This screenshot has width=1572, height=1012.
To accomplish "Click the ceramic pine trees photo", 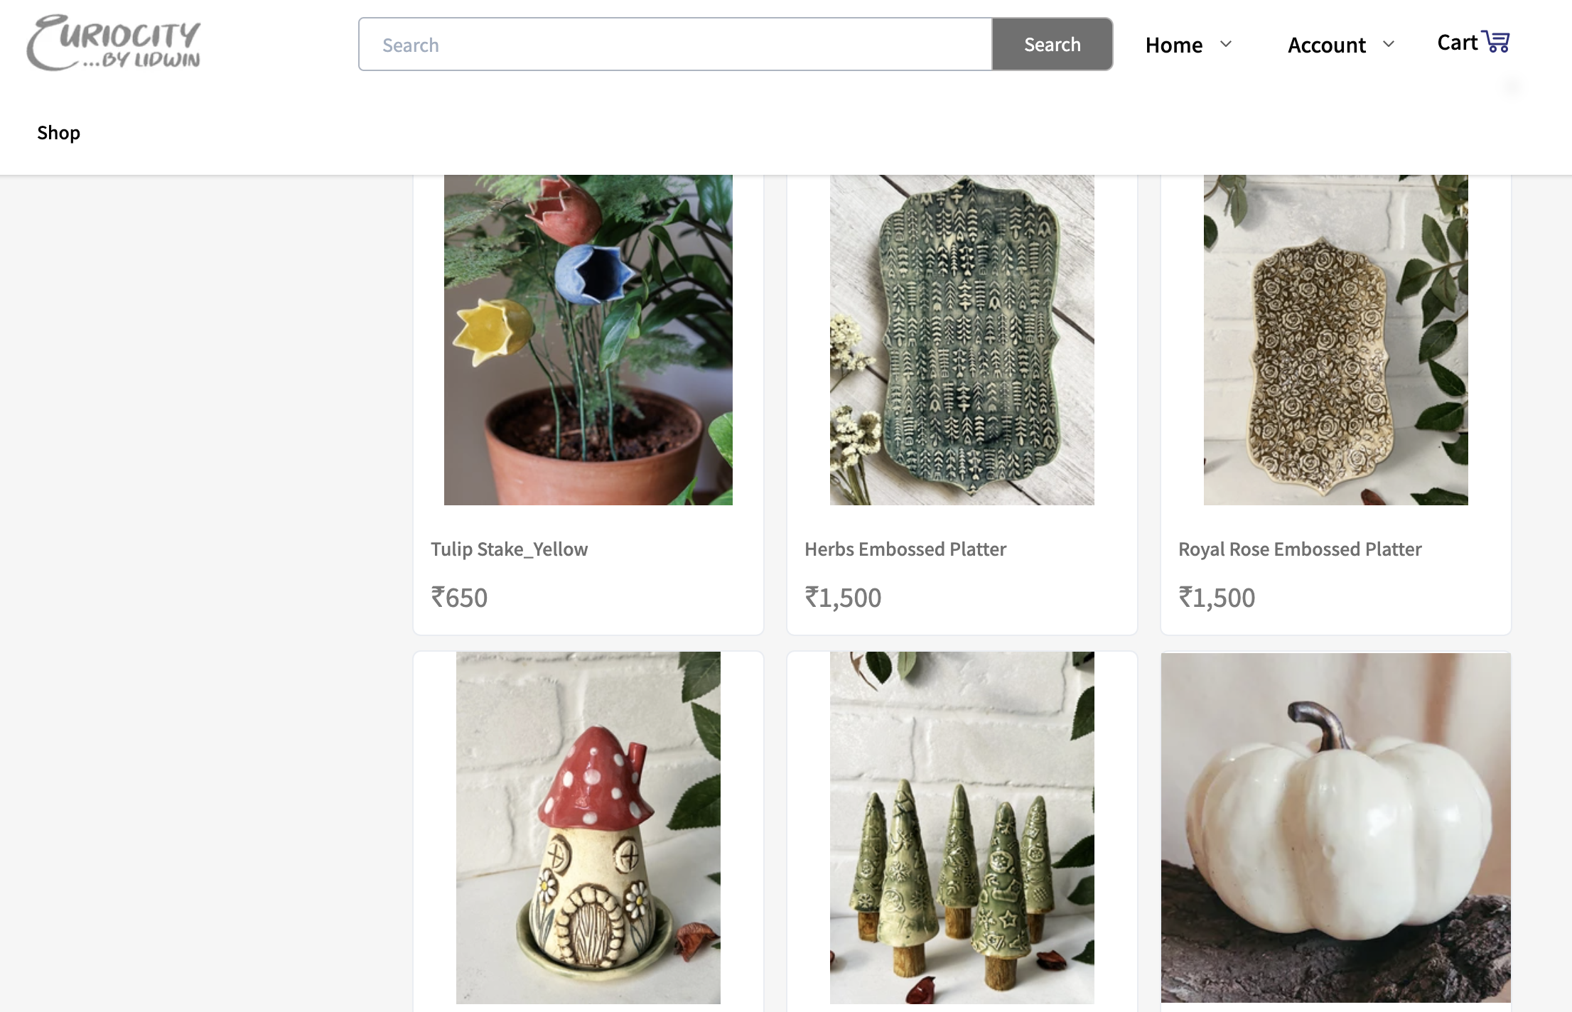I will click(x=962, y=831).
